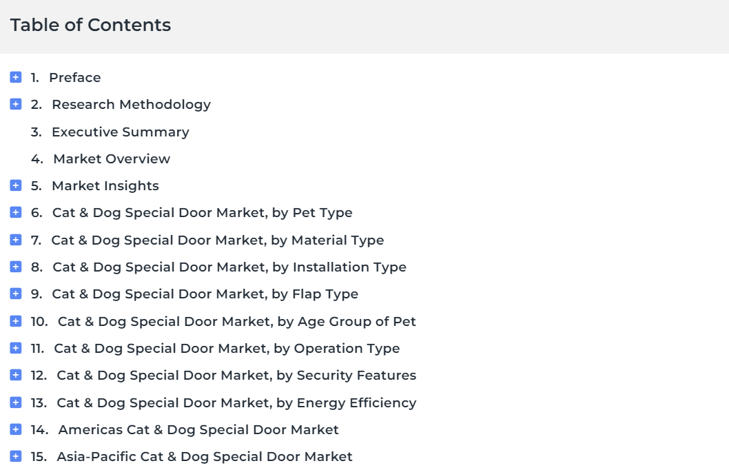Select the Preface text entry
729x470 pixels.
(75, 78)
